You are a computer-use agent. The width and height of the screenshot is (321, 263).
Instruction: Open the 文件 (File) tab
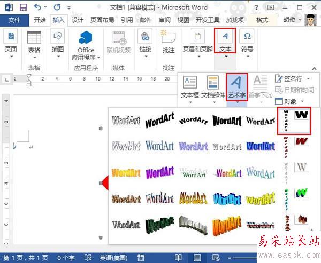click(x=14, y=20)
